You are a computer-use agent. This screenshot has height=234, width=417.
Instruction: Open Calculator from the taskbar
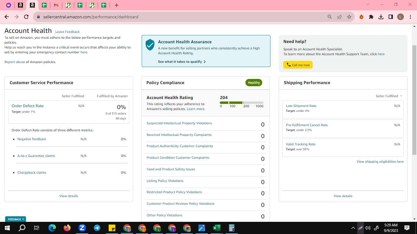pyautogui.click(x=232, y=228)
